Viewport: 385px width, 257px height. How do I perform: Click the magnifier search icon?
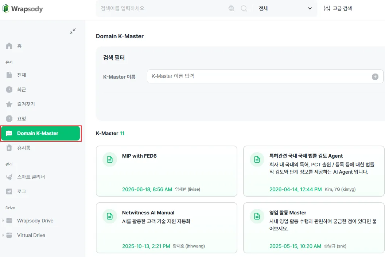244,8
